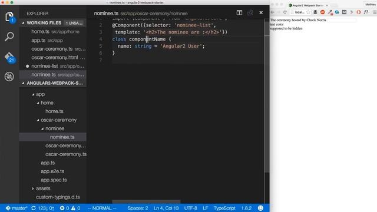
Task: Split the editor with the split icon
Action: click(x=239, y=12)
